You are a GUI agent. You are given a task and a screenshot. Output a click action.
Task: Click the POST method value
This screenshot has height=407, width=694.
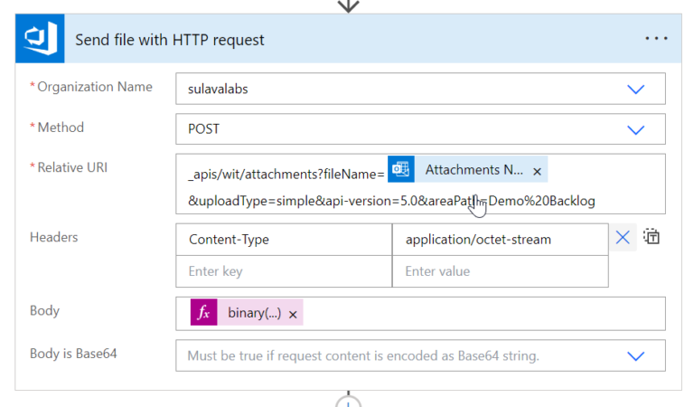[203, 129]
